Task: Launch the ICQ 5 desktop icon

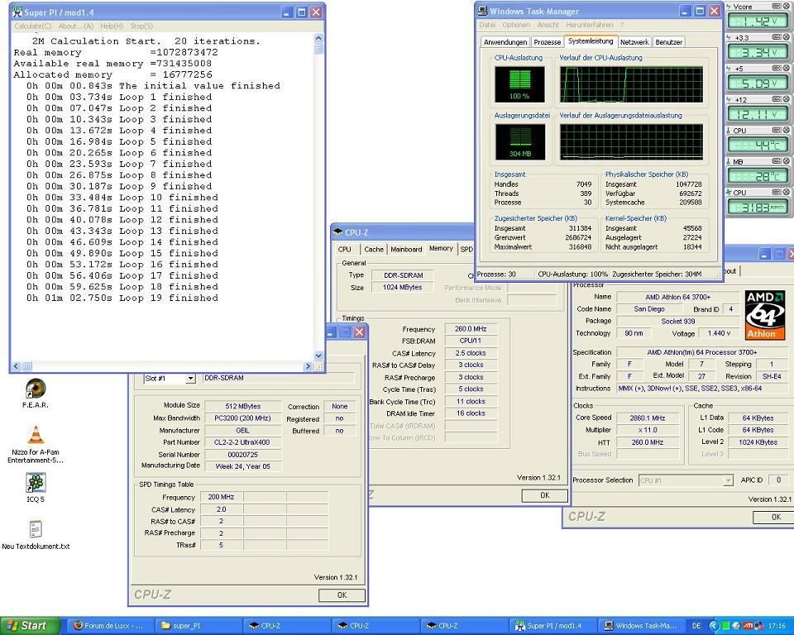Action: click(x=36, y=483)
